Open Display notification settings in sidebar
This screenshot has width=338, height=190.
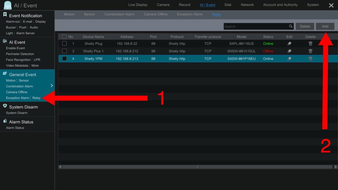tap(41, 21)
